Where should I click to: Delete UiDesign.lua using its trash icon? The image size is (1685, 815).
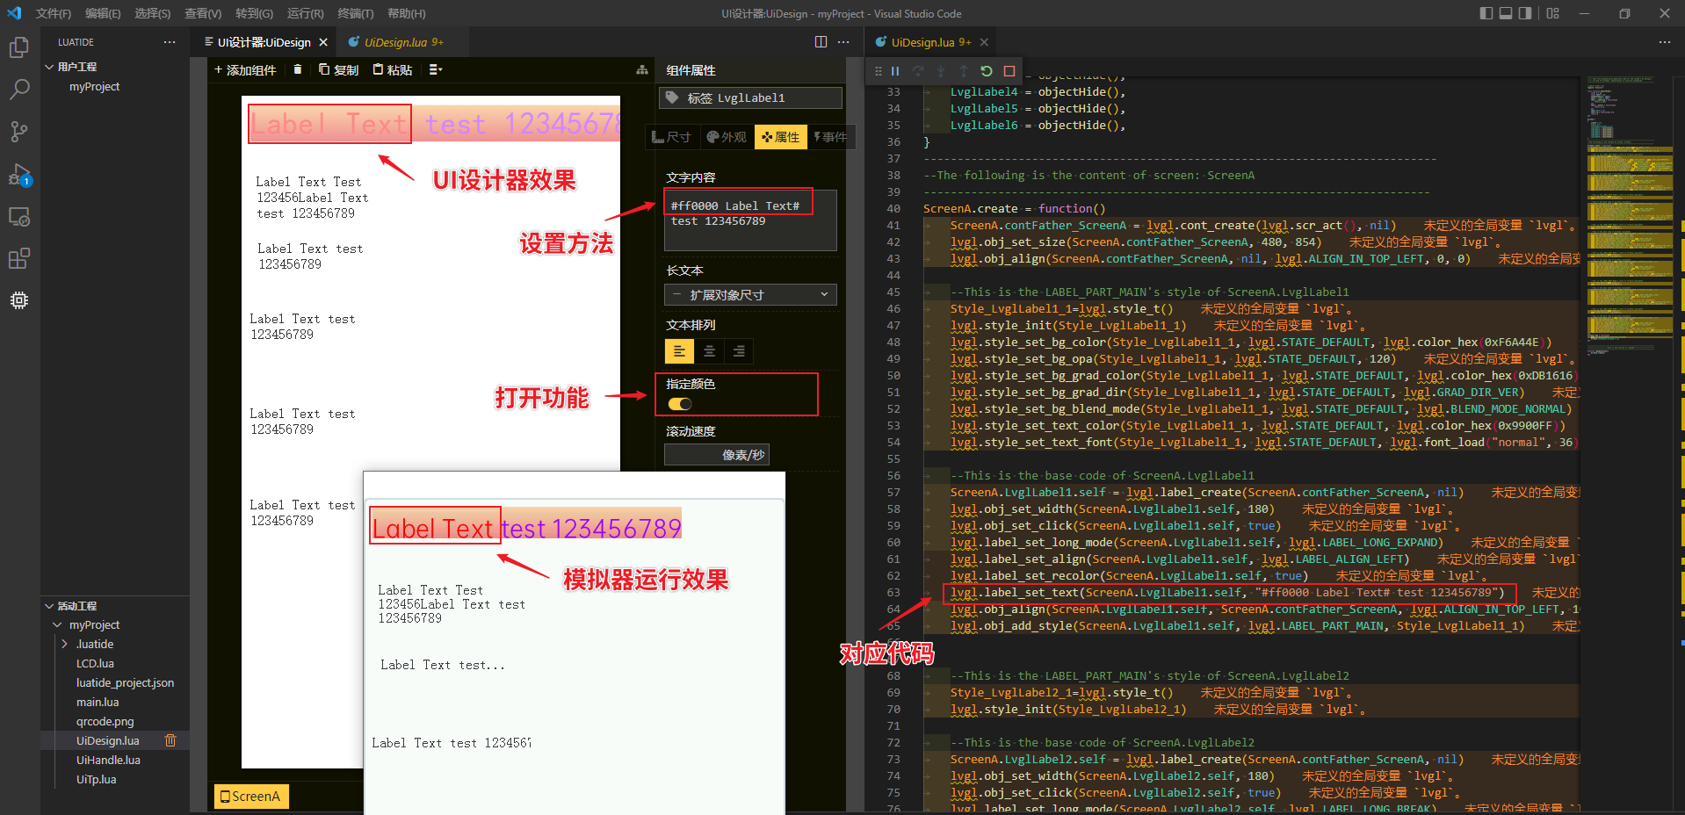170,740
